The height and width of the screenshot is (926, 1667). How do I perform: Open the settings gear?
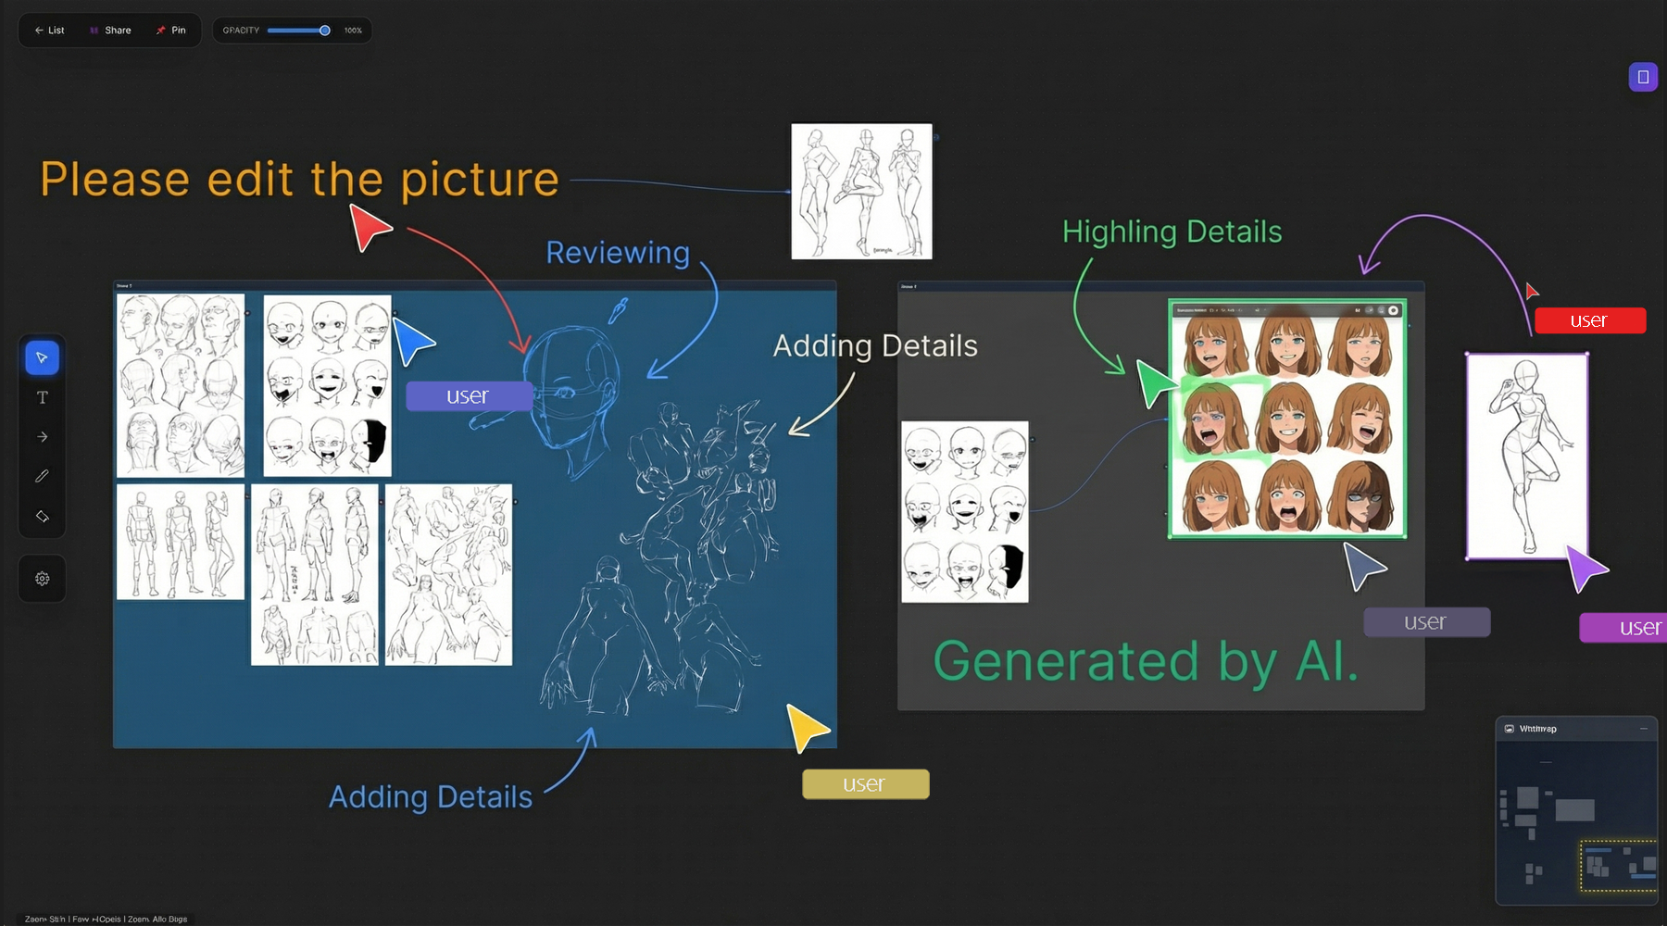tap(42, 579)
